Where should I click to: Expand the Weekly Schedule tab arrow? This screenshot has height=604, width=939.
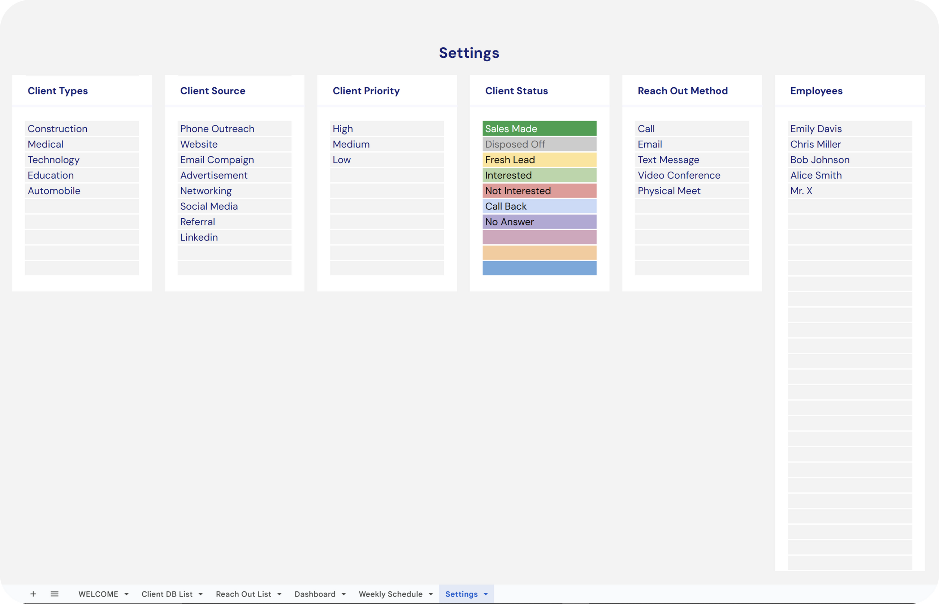point(430,594)
